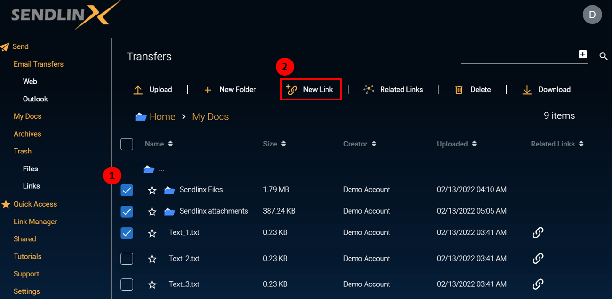Click the Home breadcrumb folder icon
The width and height of the screenshot is (612, 299).
(141, 116)
